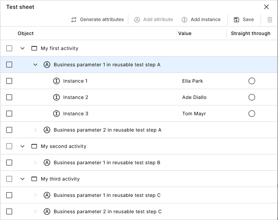Select the My first activity label
This screenshot has height=220, width=278.
60,48
